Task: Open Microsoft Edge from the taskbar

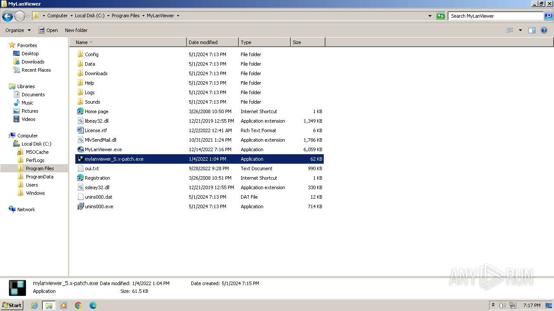Action: click(x=93, y=305)
